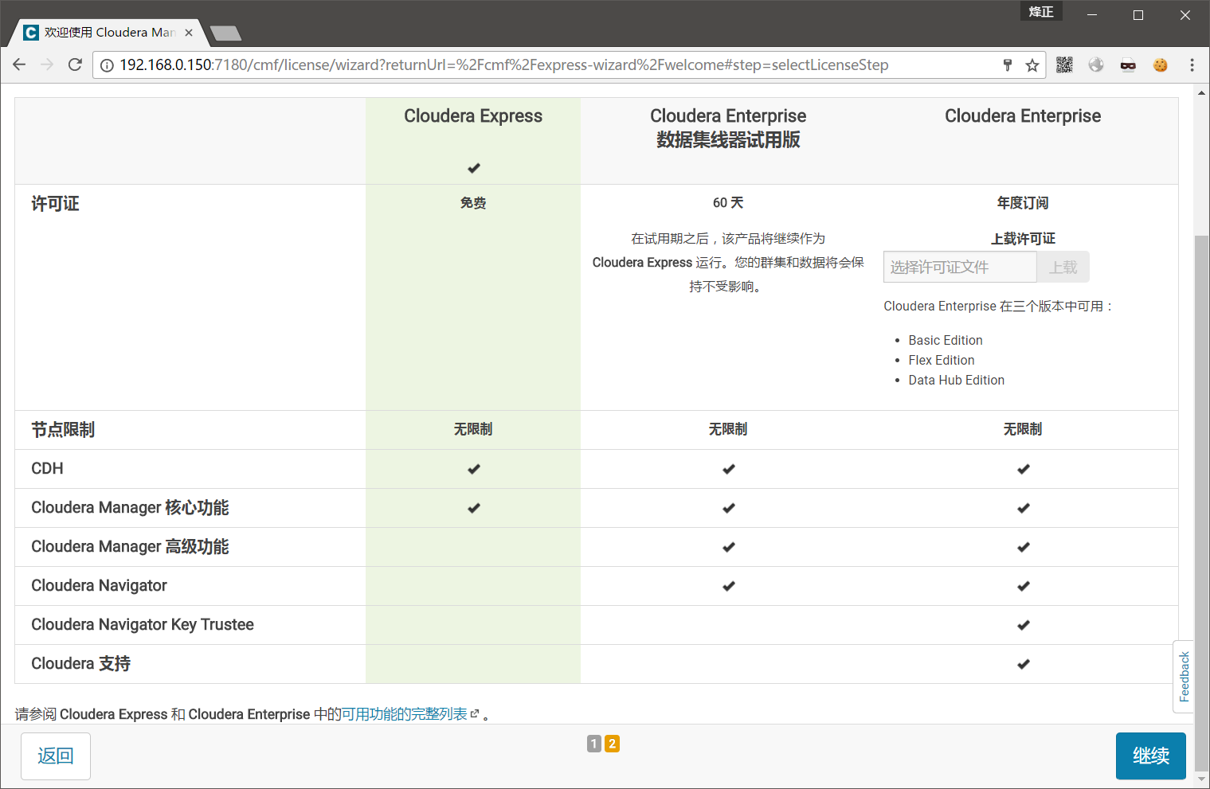Viewport: 1210px width, 789px height.
Task: Close the Cloudera Manager tab
Action: [x=189, y=33]
